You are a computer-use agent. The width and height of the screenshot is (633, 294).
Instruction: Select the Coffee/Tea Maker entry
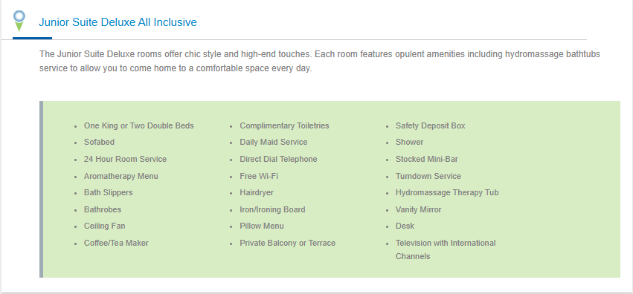coord(116,243)
